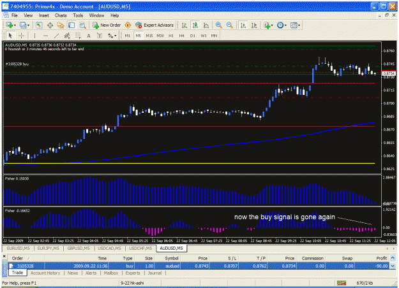This screenshot has width=399, height=288.
Task: Zoom in on the chart
Action: point(218,25)
